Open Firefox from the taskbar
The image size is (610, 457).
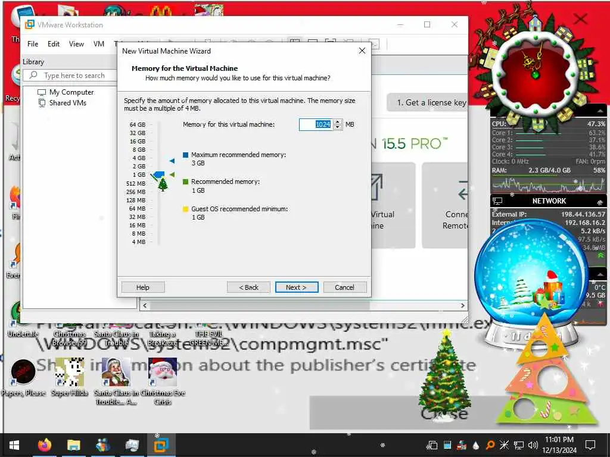45,445
